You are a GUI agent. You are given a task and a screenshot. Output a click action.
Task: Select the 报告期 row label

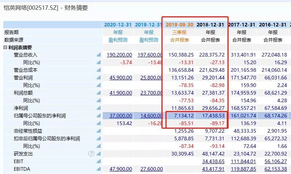[x=11, y=32]
